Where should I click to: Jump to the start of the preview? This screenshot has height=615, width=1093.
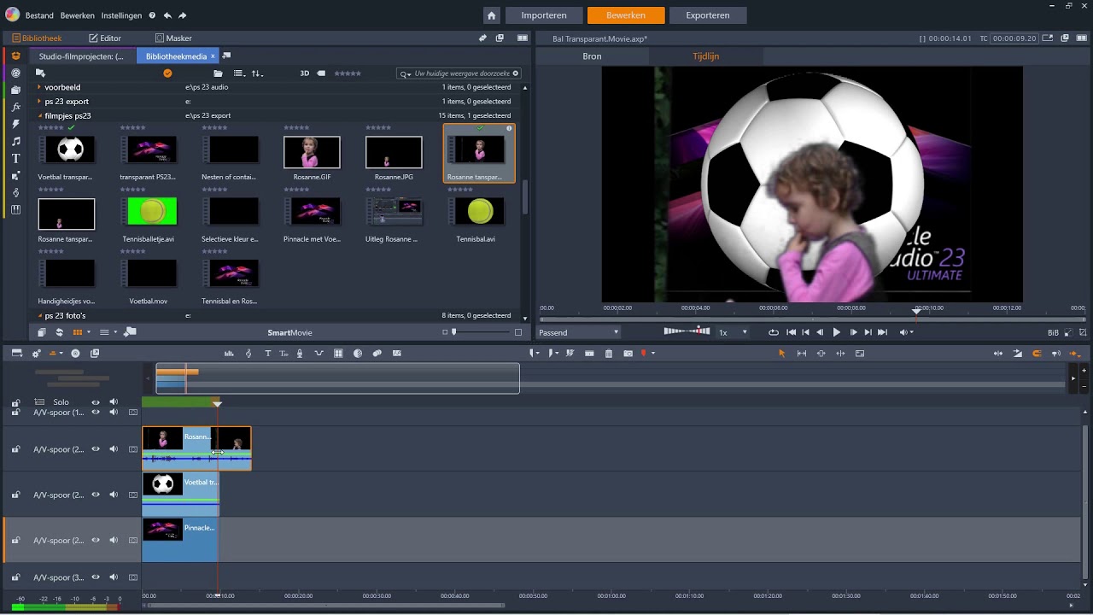[x=791, y=332]
